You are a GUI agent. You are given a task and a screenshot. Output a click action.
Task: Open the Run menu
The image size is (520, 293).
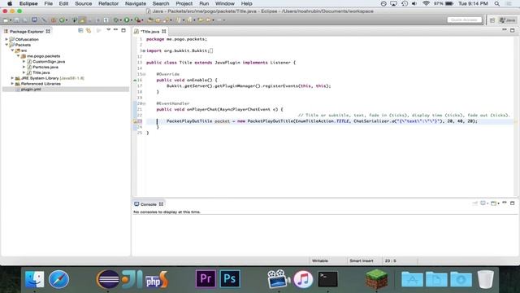tap(204, 3)
